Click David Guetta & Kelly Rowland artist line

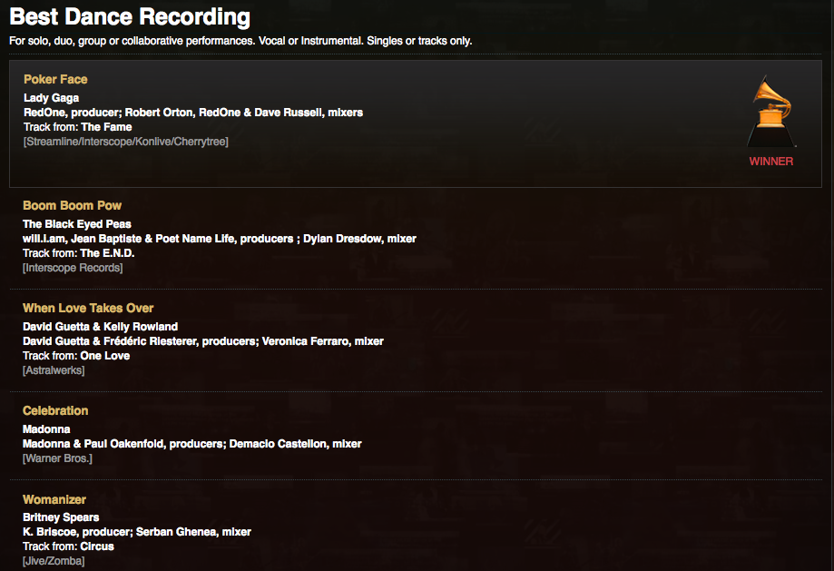[x=100, y=327]
